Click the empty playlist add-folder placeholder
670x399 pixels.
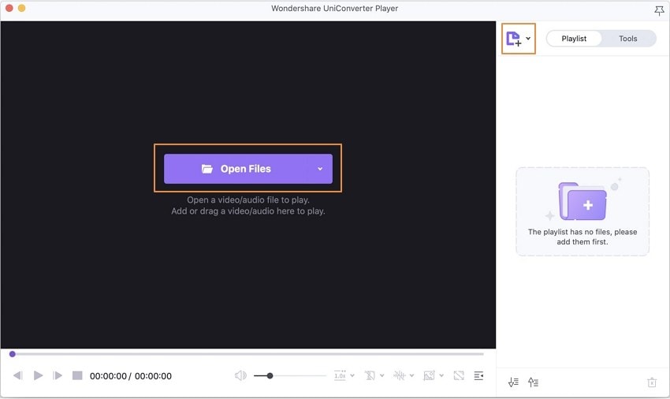[583, 211]
